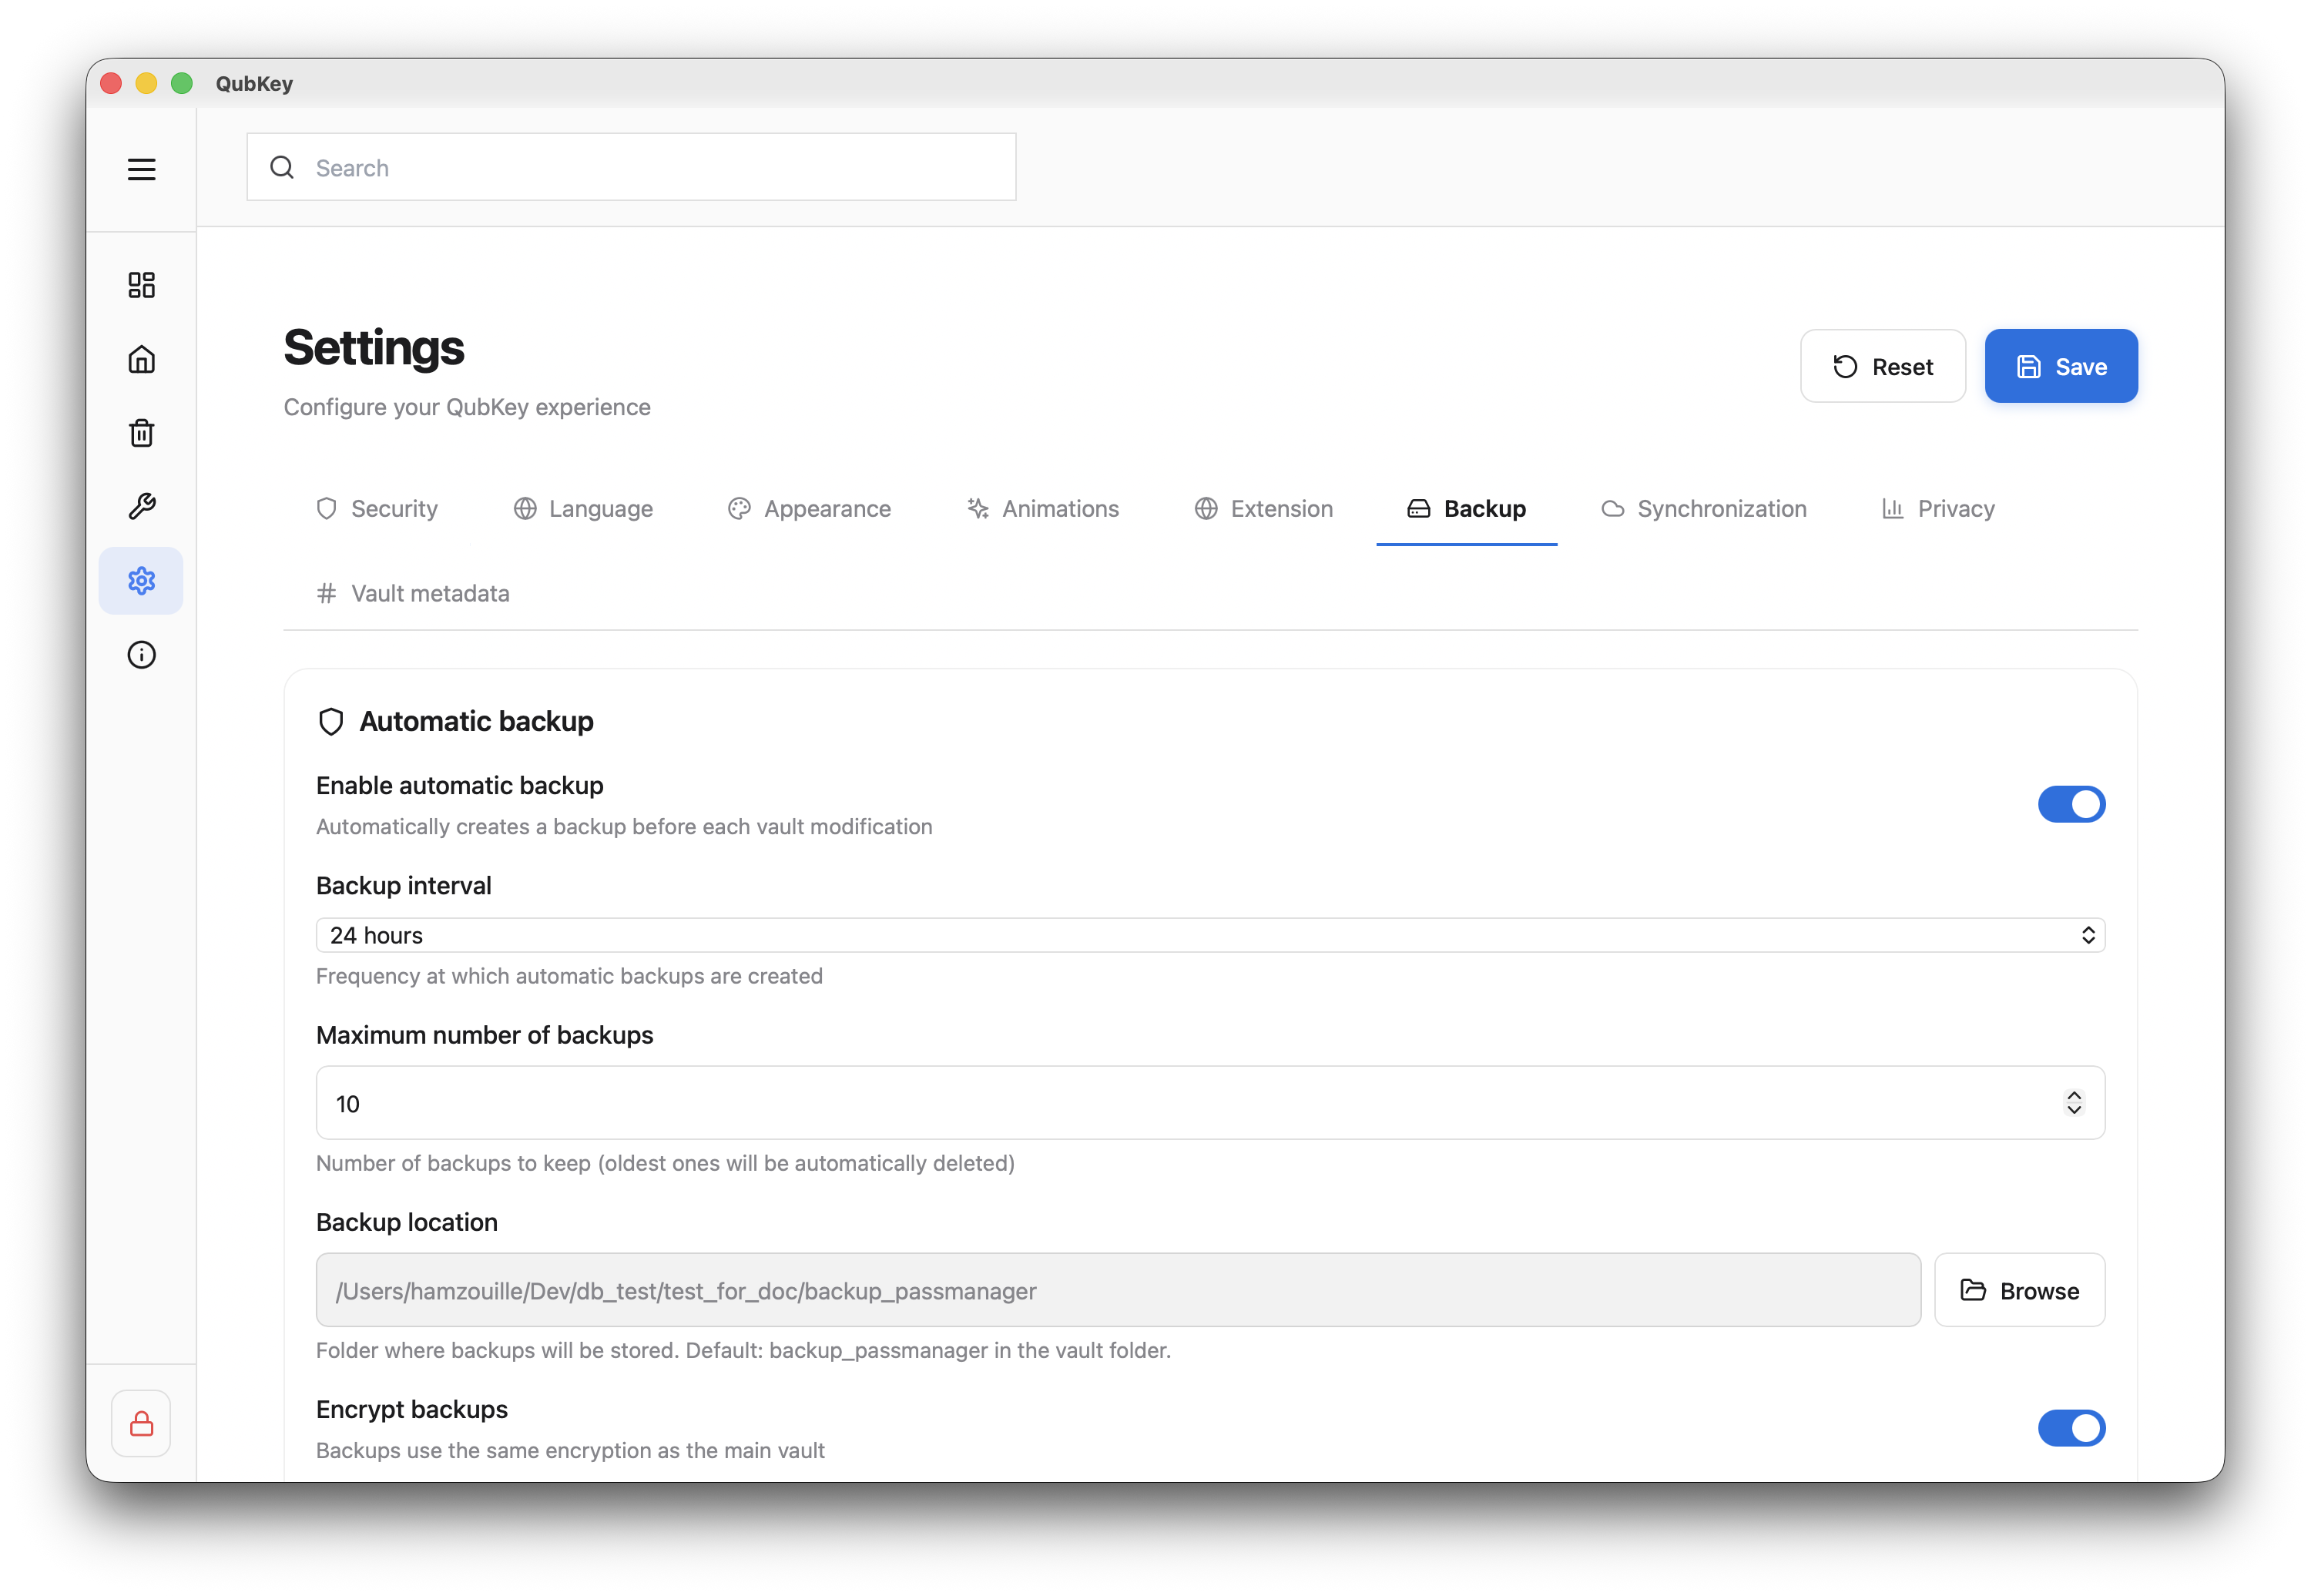Screen dimensions: 2311x1596
Task: Switch to the Appearance tab
Action: tap(809, 509)
